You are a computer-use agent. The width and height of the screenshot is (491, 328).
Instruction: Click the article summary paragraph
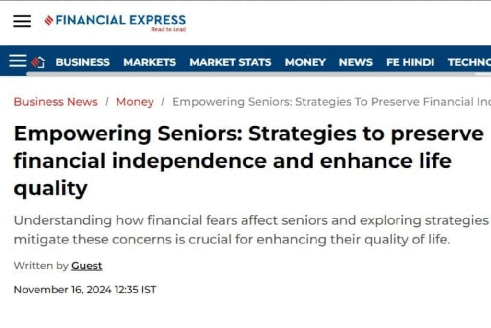point(240,230)
